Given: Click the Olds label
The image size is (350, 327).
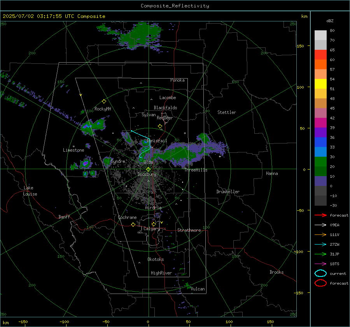Looking at the screenshot, I should [x=148, y=162].
